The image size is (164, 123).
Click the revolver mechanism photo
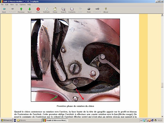pyautogui.click(x=75, y=60)
